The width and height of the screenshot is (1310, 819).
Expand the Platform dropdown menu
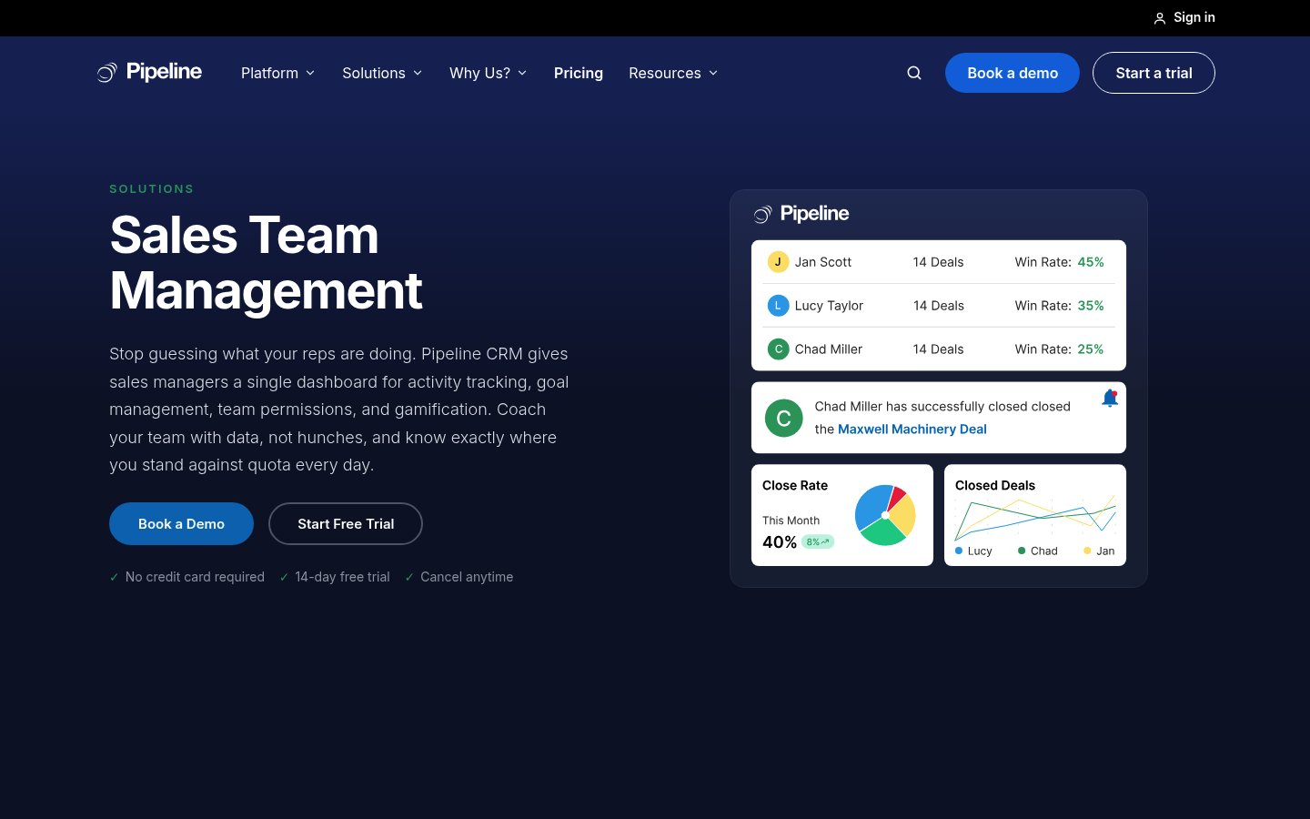(x=277, y=73)
